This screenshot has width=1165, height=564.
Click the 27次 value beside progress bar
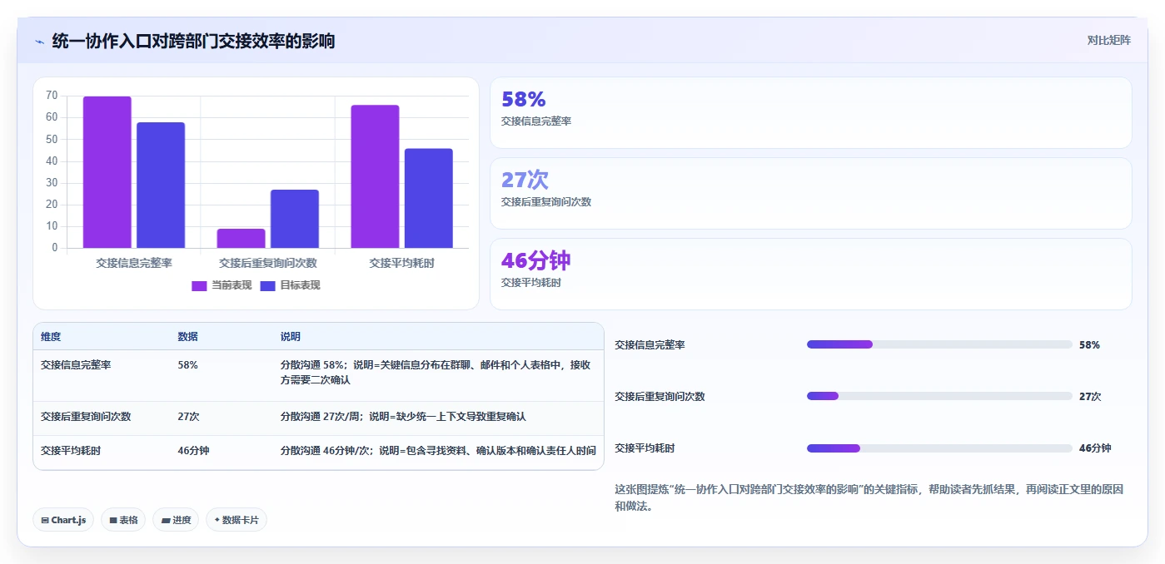(x=1090, y=397)
